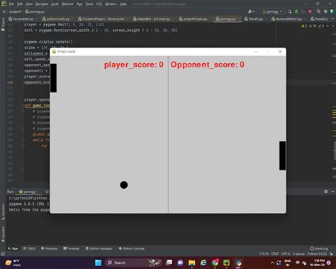Click the line:column position in status bar
Viewport: 336px width, 269px height.
(264, 253)
